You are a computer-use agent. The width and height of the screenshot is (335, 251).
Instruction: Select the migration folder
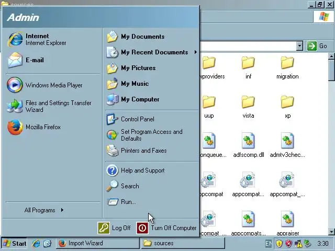(287, 67)
